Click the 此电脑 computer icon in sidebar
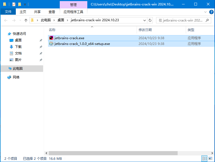This screenshot has width=215, height=162. click(x=10, y=69)
